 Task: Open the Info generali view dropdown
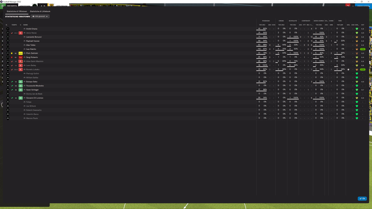point(40,17)
